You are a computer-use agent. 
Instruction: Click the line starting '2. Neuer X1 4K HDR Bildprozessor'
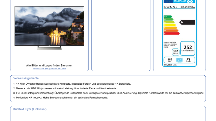[65, 88]
